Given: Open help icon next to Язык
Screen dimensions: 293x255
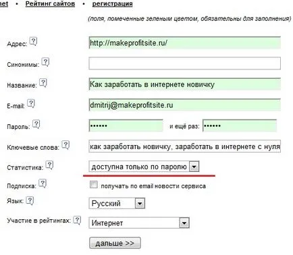Looking at the screenshot, I should pos(30,201).
